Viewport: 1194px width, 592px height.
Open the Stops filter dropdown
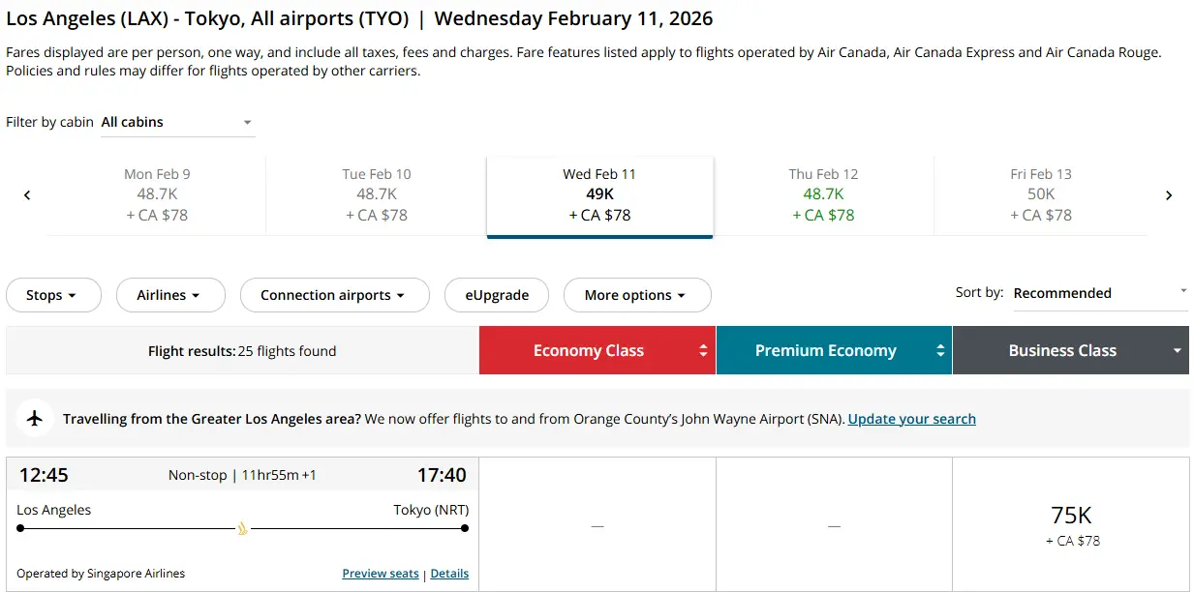53,295
